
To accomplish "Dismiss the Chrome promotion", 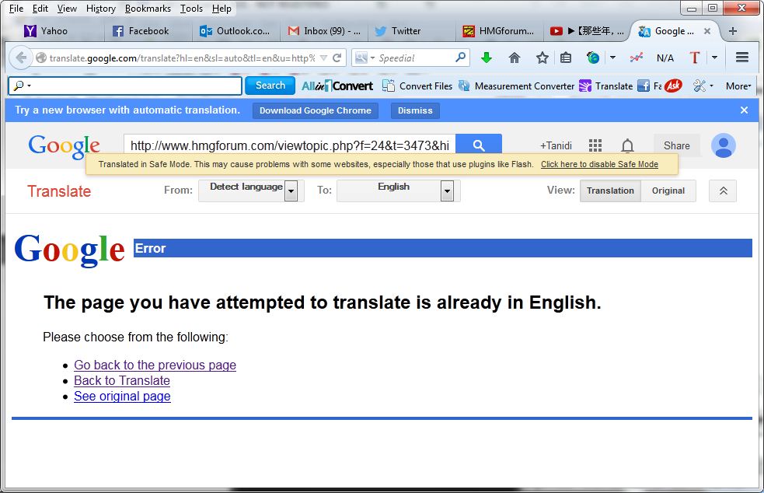I will (415, 110).
